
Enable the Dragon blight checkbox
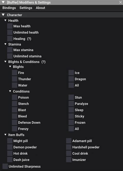[71, 79]
